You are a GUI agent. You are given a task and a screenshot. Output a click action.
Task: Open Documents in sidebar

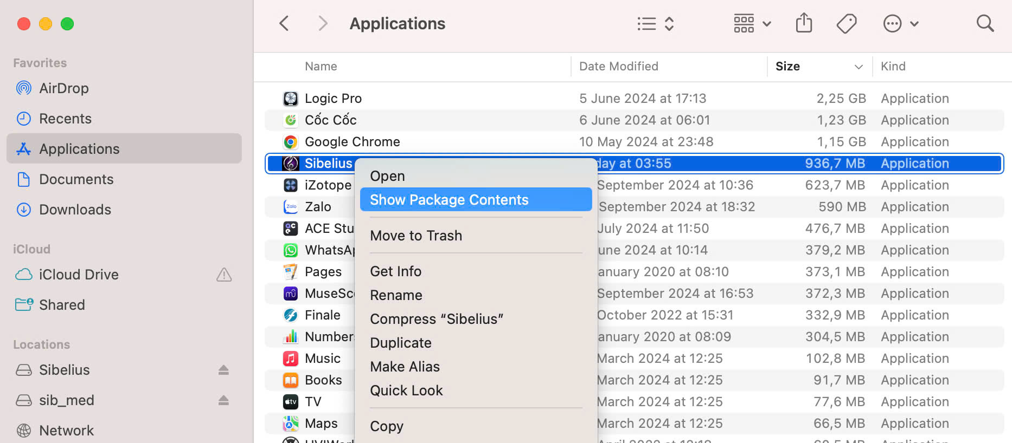124,179
